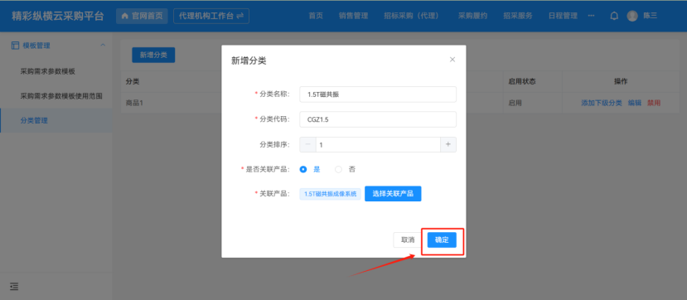The height and width of the screenshot is (300, 687).
Task: Click the 1.5T磁共振成像系统 product tag
Action: tap(331, 194)
